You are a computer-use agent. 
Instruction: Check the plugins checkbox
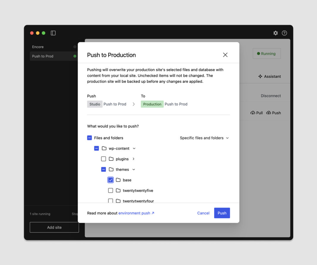103,159
